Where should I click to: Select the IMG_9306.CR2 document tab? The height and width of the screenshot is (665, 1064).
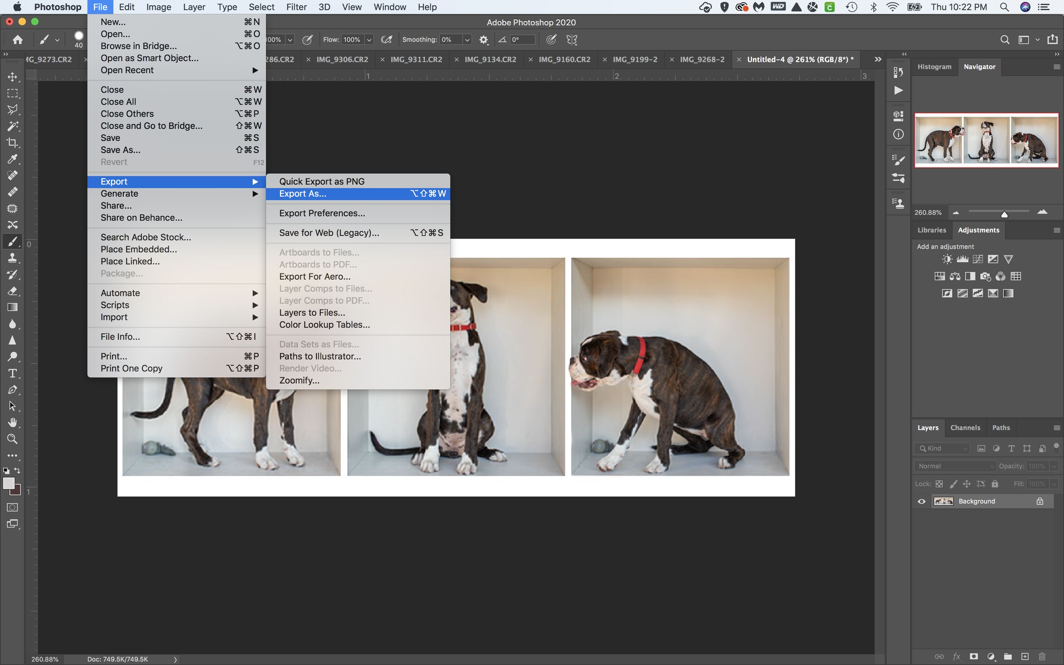click(342, 59)
